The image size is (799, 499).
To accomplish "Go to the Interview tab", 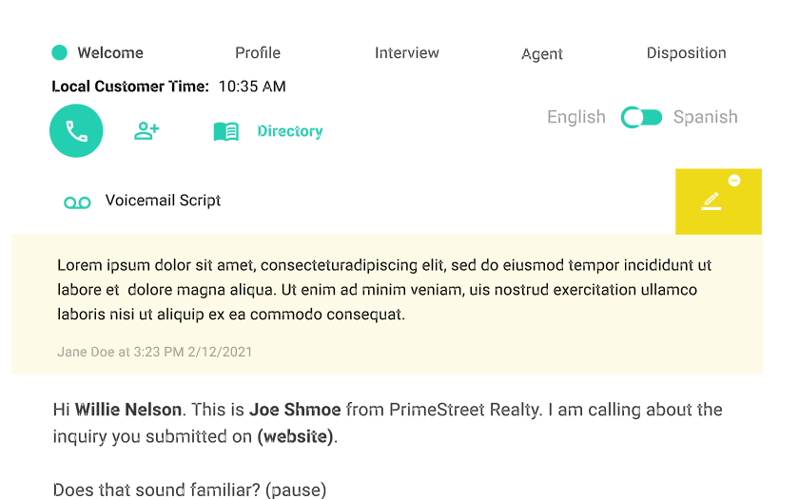I will (x=407, y=53).
